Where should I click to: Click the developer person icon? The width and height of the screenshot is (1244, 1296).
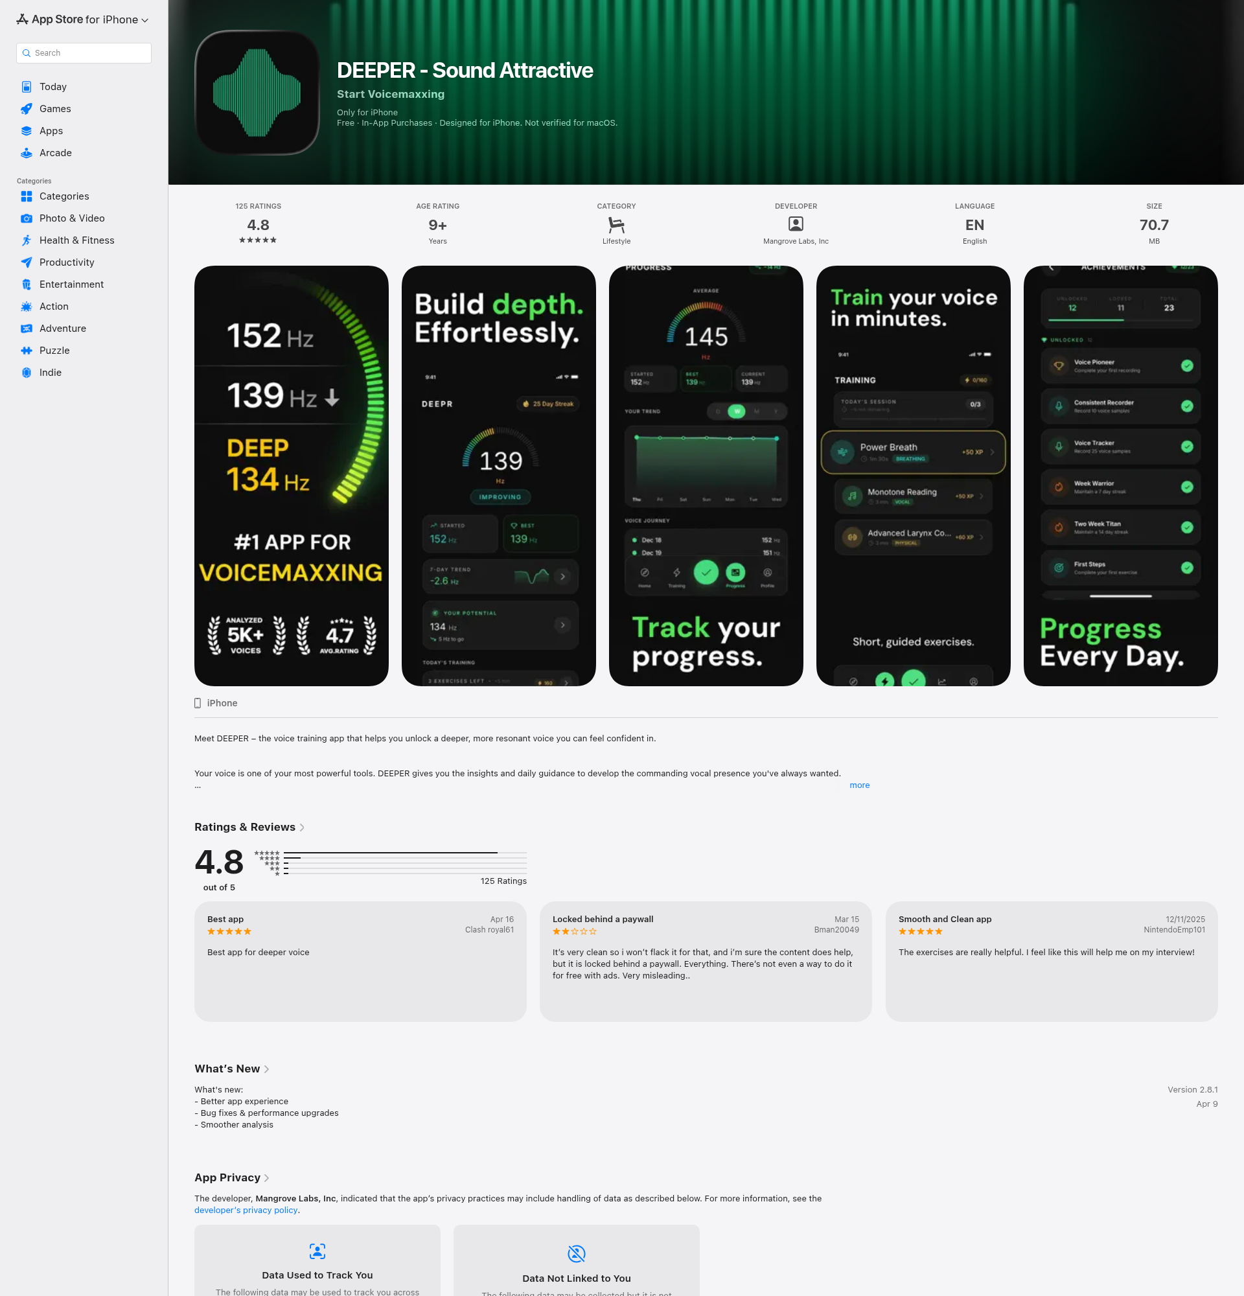coord(796,224)
